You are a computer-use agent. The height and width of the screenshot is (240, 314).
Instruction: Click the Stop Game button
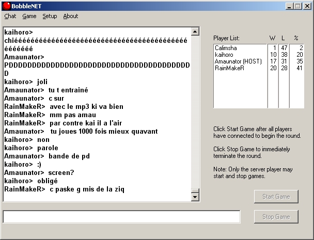coord(276,217)
